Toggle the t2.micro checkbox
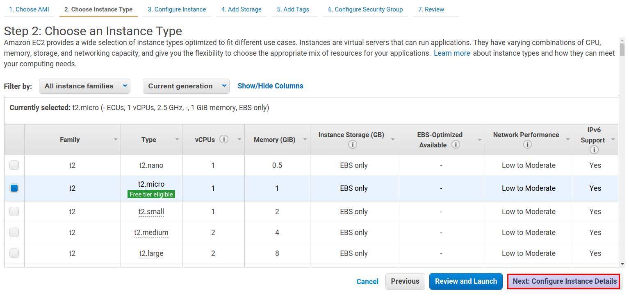The height and width of the screenshot is (296, 629). click(14, 188)
